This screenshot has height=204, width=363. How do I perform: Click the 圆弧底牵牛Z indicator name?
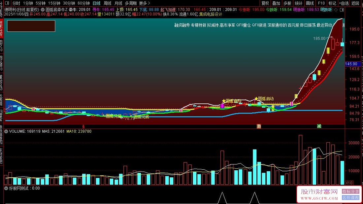[56, 10]
